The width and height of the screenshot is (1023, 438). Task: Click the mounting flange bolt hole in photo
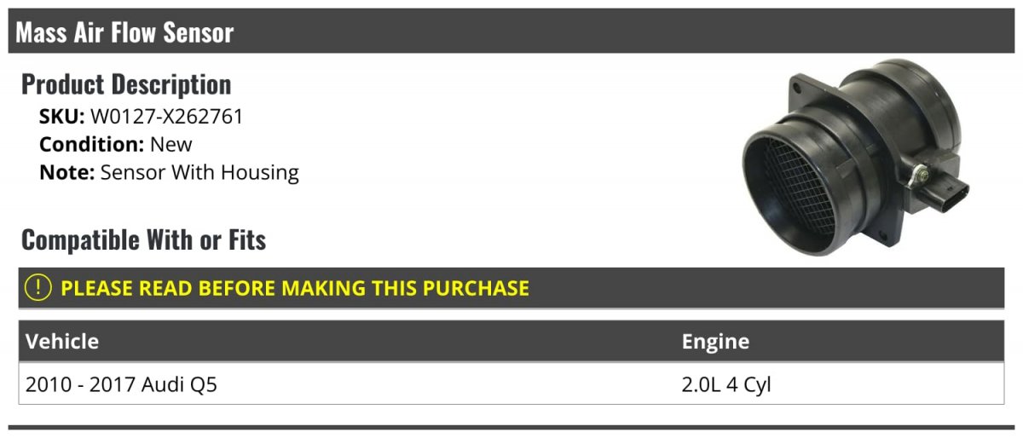pyautogui.click(x=797, y=87)
